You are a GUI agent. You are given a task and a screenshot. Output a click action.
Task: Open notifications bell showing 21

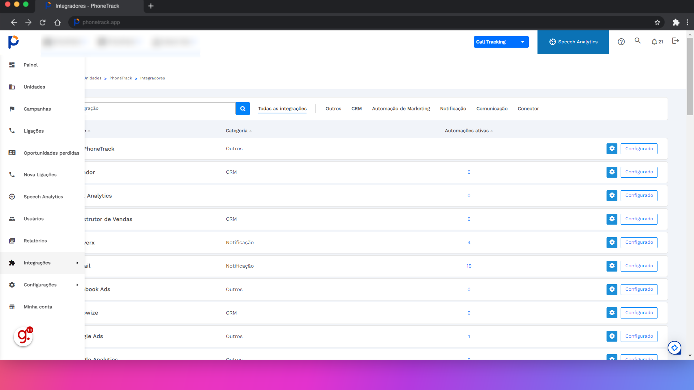(657, 42)
